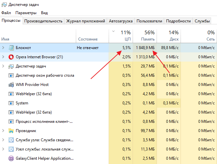Click the Диспетчер задач process icon
Viewport: 217px width, 164px height.
pyautogui.click(x=11, y=66)
